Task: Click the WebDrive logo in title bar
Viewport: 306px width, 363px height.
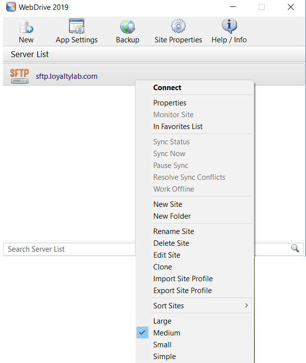Action: click(11, 7)
